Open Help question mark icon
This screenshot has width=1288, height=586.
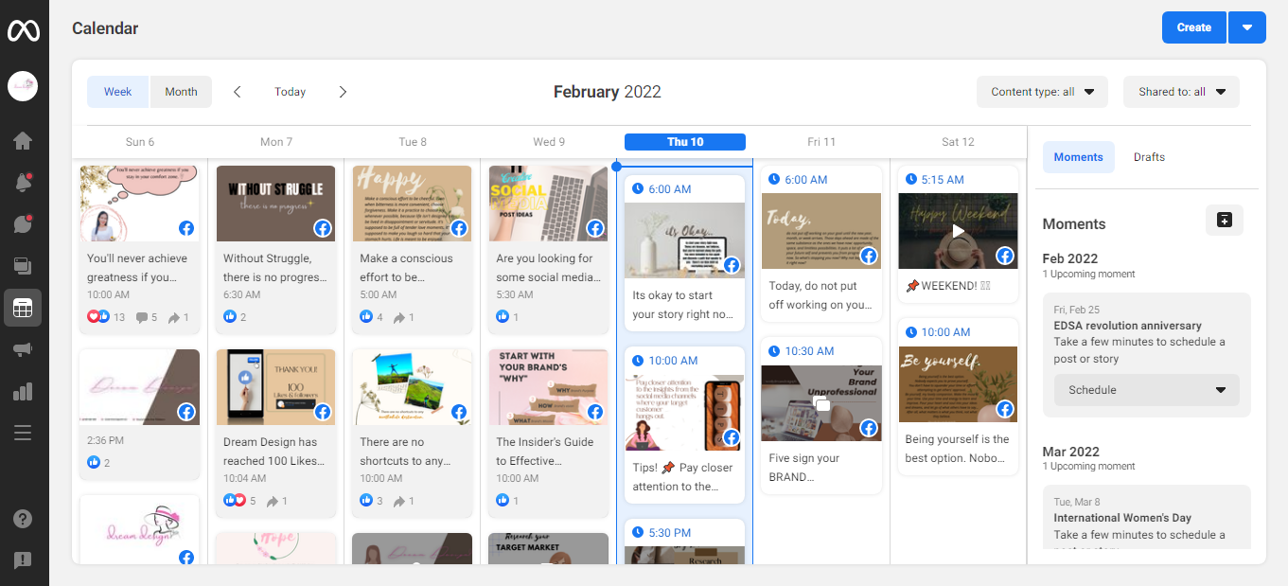[23, 519]
